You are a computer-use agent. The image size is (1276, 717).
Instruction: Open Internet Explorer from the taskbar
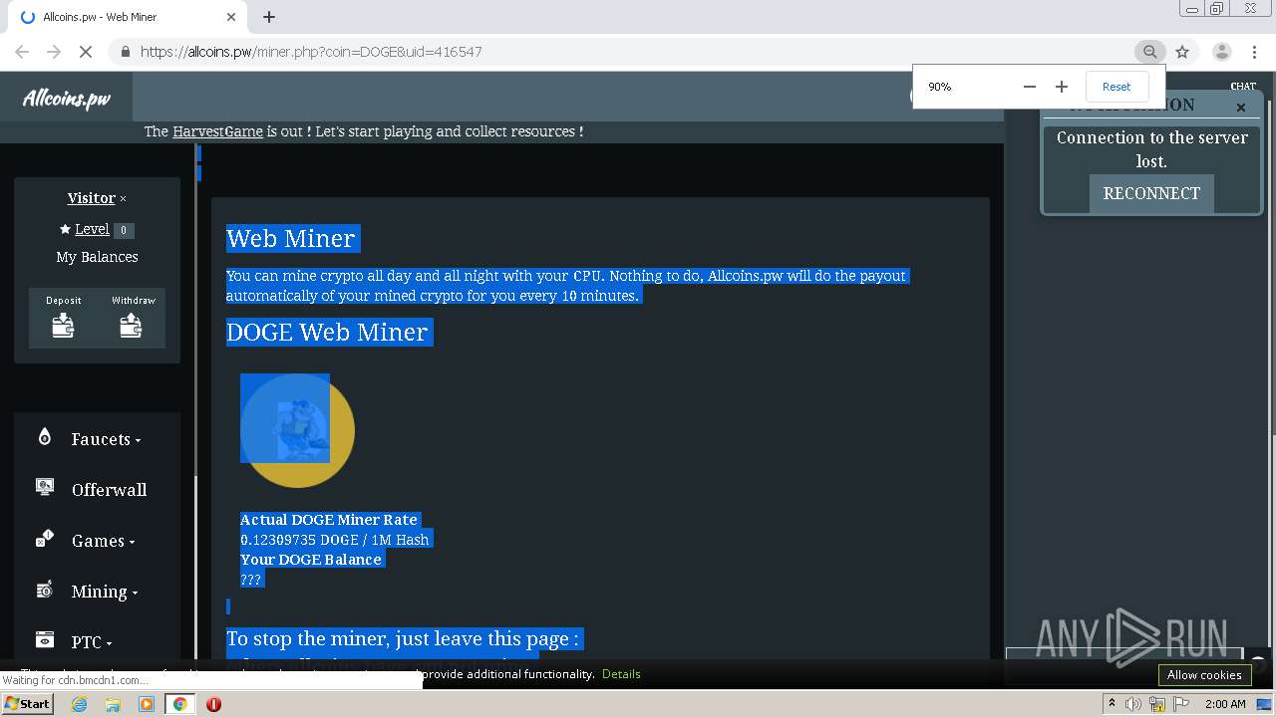79,704
